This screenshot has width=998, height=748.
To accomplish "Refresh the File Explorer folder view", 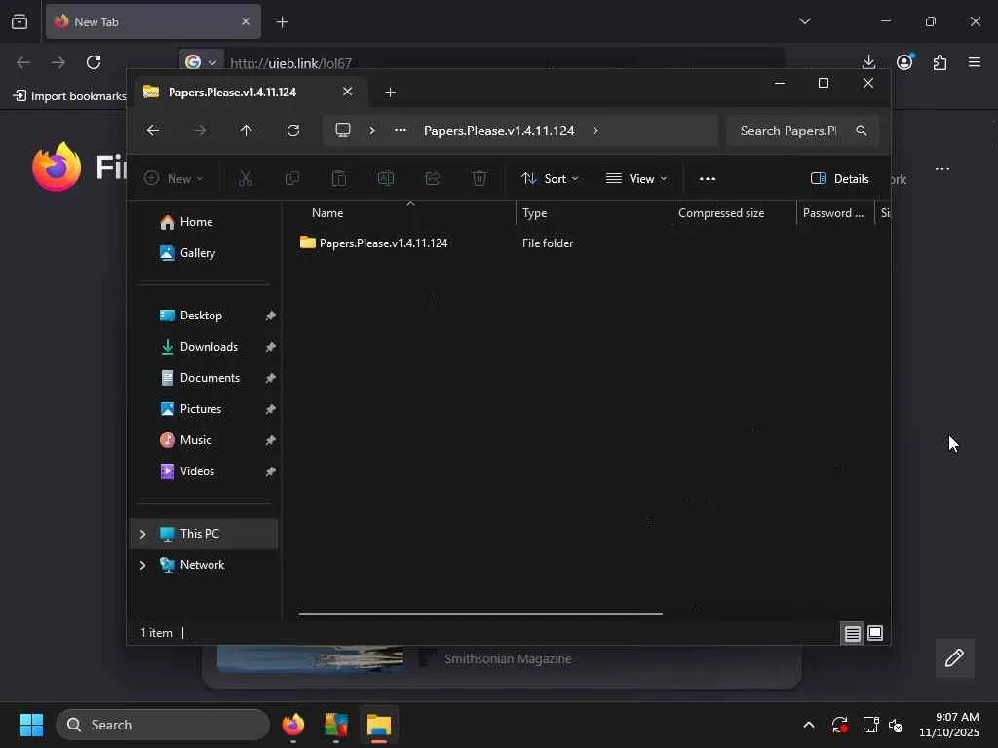I will 292,131.
